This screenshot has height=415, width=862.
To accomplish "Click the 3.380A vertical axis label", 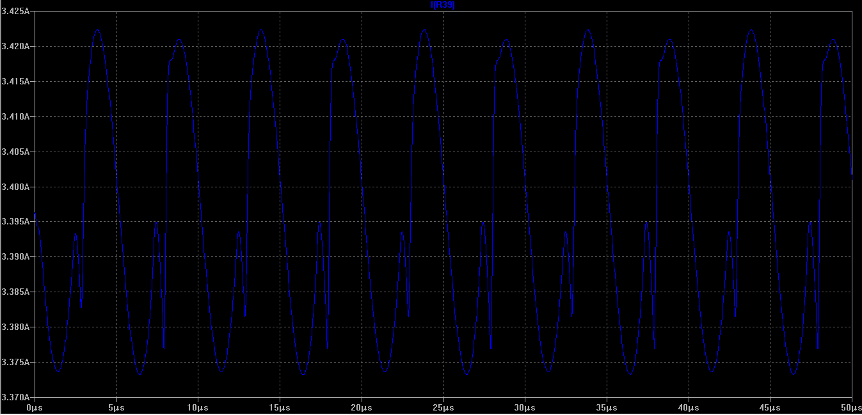I will [x=15, y=327].
